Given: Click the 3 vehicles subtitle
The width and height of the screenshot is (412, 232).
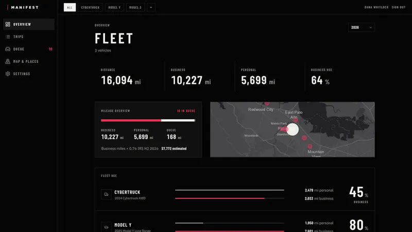Looking at the screenshot, I should (102, 50).
